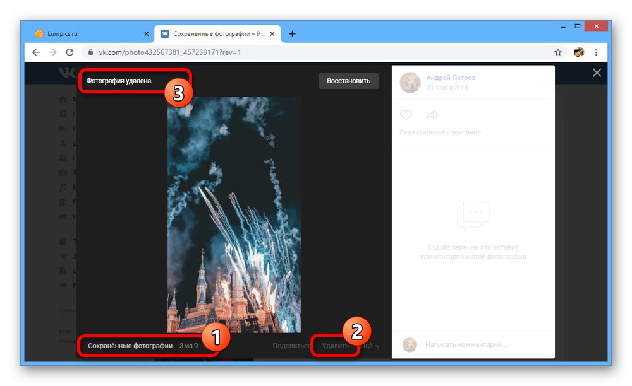632x386 pixels.
Task: Expand the Ещё dropdown
Action: (x=370, y=346)
